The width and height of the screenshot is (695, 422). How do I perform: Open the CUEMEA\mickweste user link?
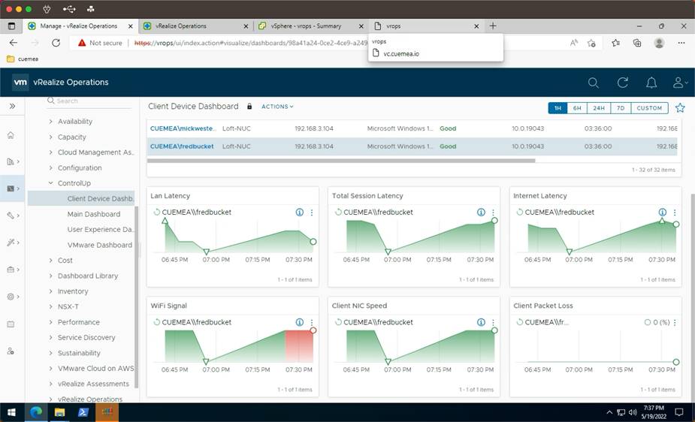pos(183,128)
